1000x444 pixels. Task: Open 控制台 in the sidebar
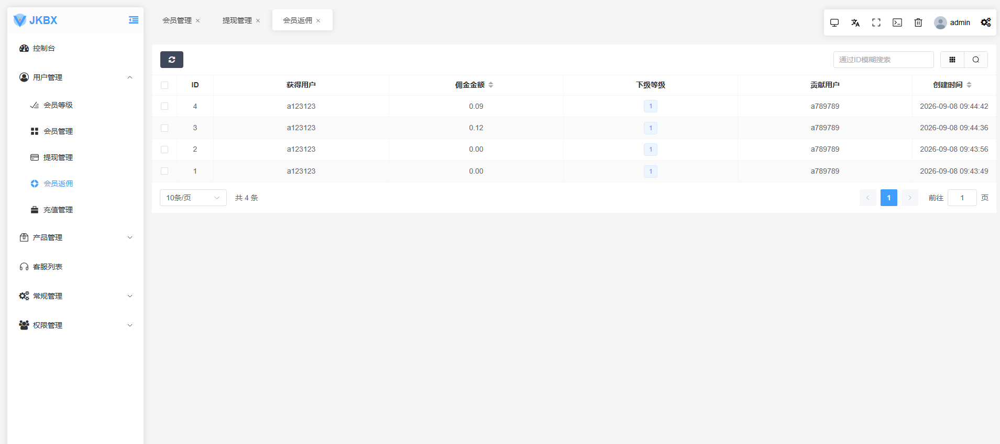(75, 48)
